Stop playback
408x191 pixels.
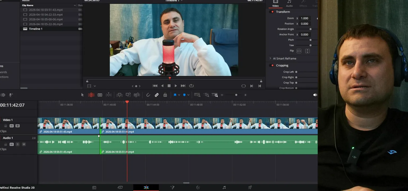[x=169, y=86]
